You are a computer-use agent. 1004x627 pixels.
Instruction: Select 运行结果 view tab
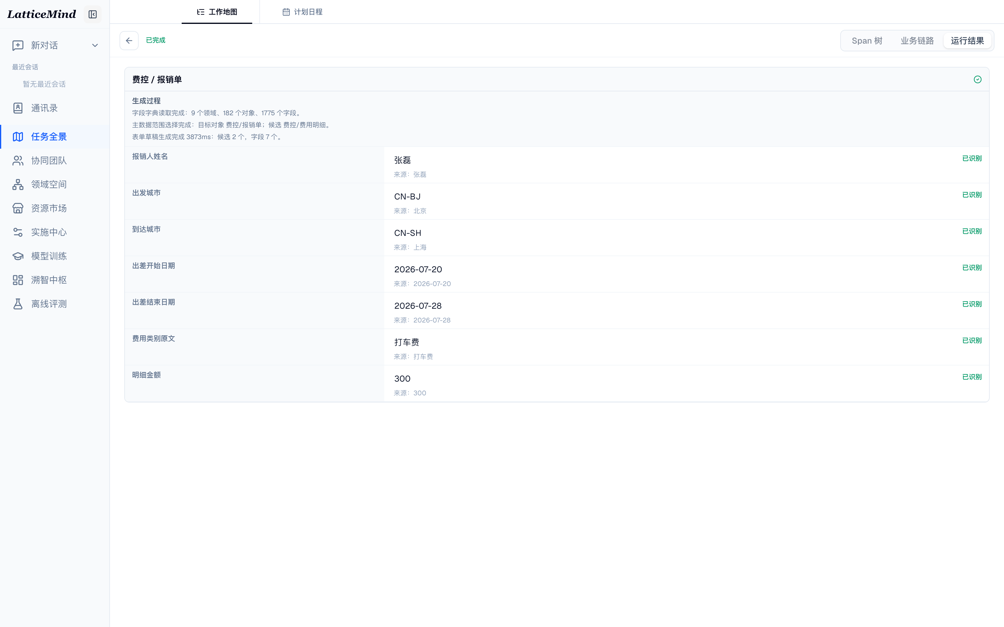(x=967, y=41)
